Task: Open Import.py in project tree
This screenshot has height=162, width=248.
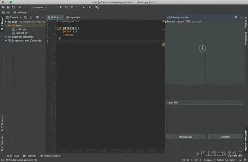Action: point(20,33)
